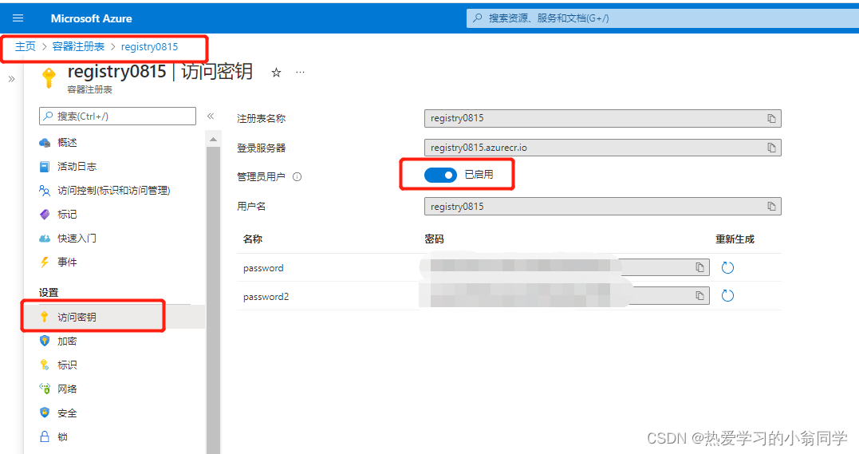Screen dimensions: 859x454
Task: Click the purple 标记 tag icon
Action: click(x=45, y=215)
